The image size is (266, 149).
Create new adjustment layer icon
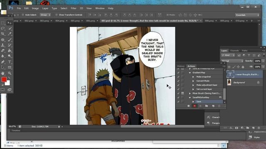pos(242,128)
